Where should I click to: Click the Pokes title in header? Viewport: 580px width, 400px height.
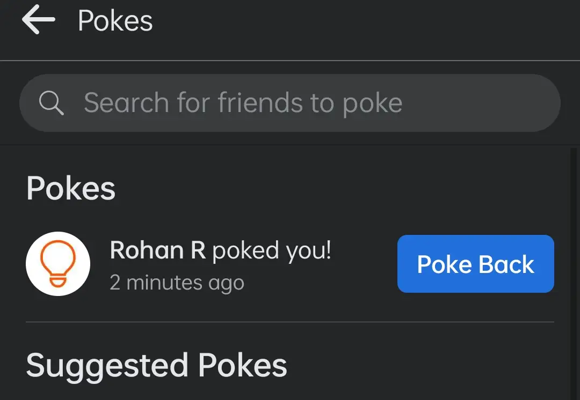coord(115,21)
